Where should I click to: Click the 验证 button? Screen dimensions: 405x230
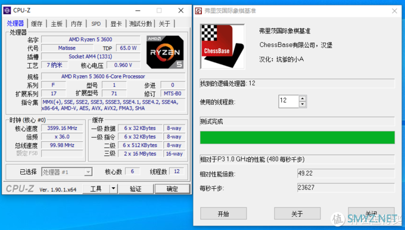pyautogui.click(x=136, y=189)
